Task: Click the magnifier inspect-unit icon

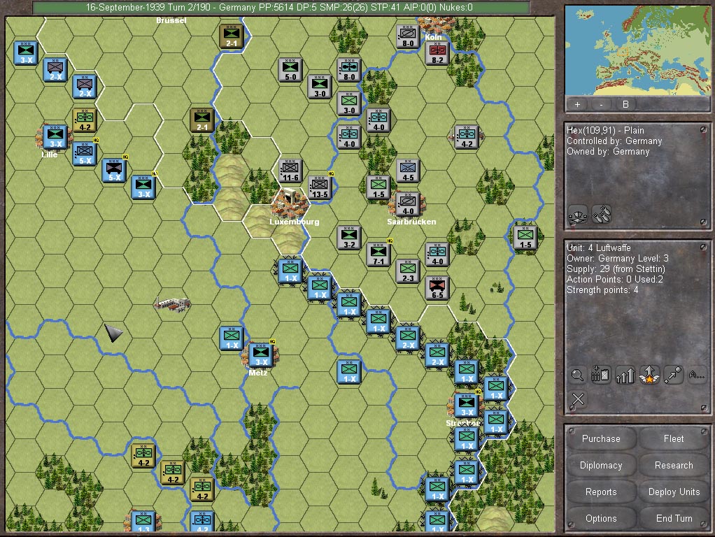Action: [577, 375]
